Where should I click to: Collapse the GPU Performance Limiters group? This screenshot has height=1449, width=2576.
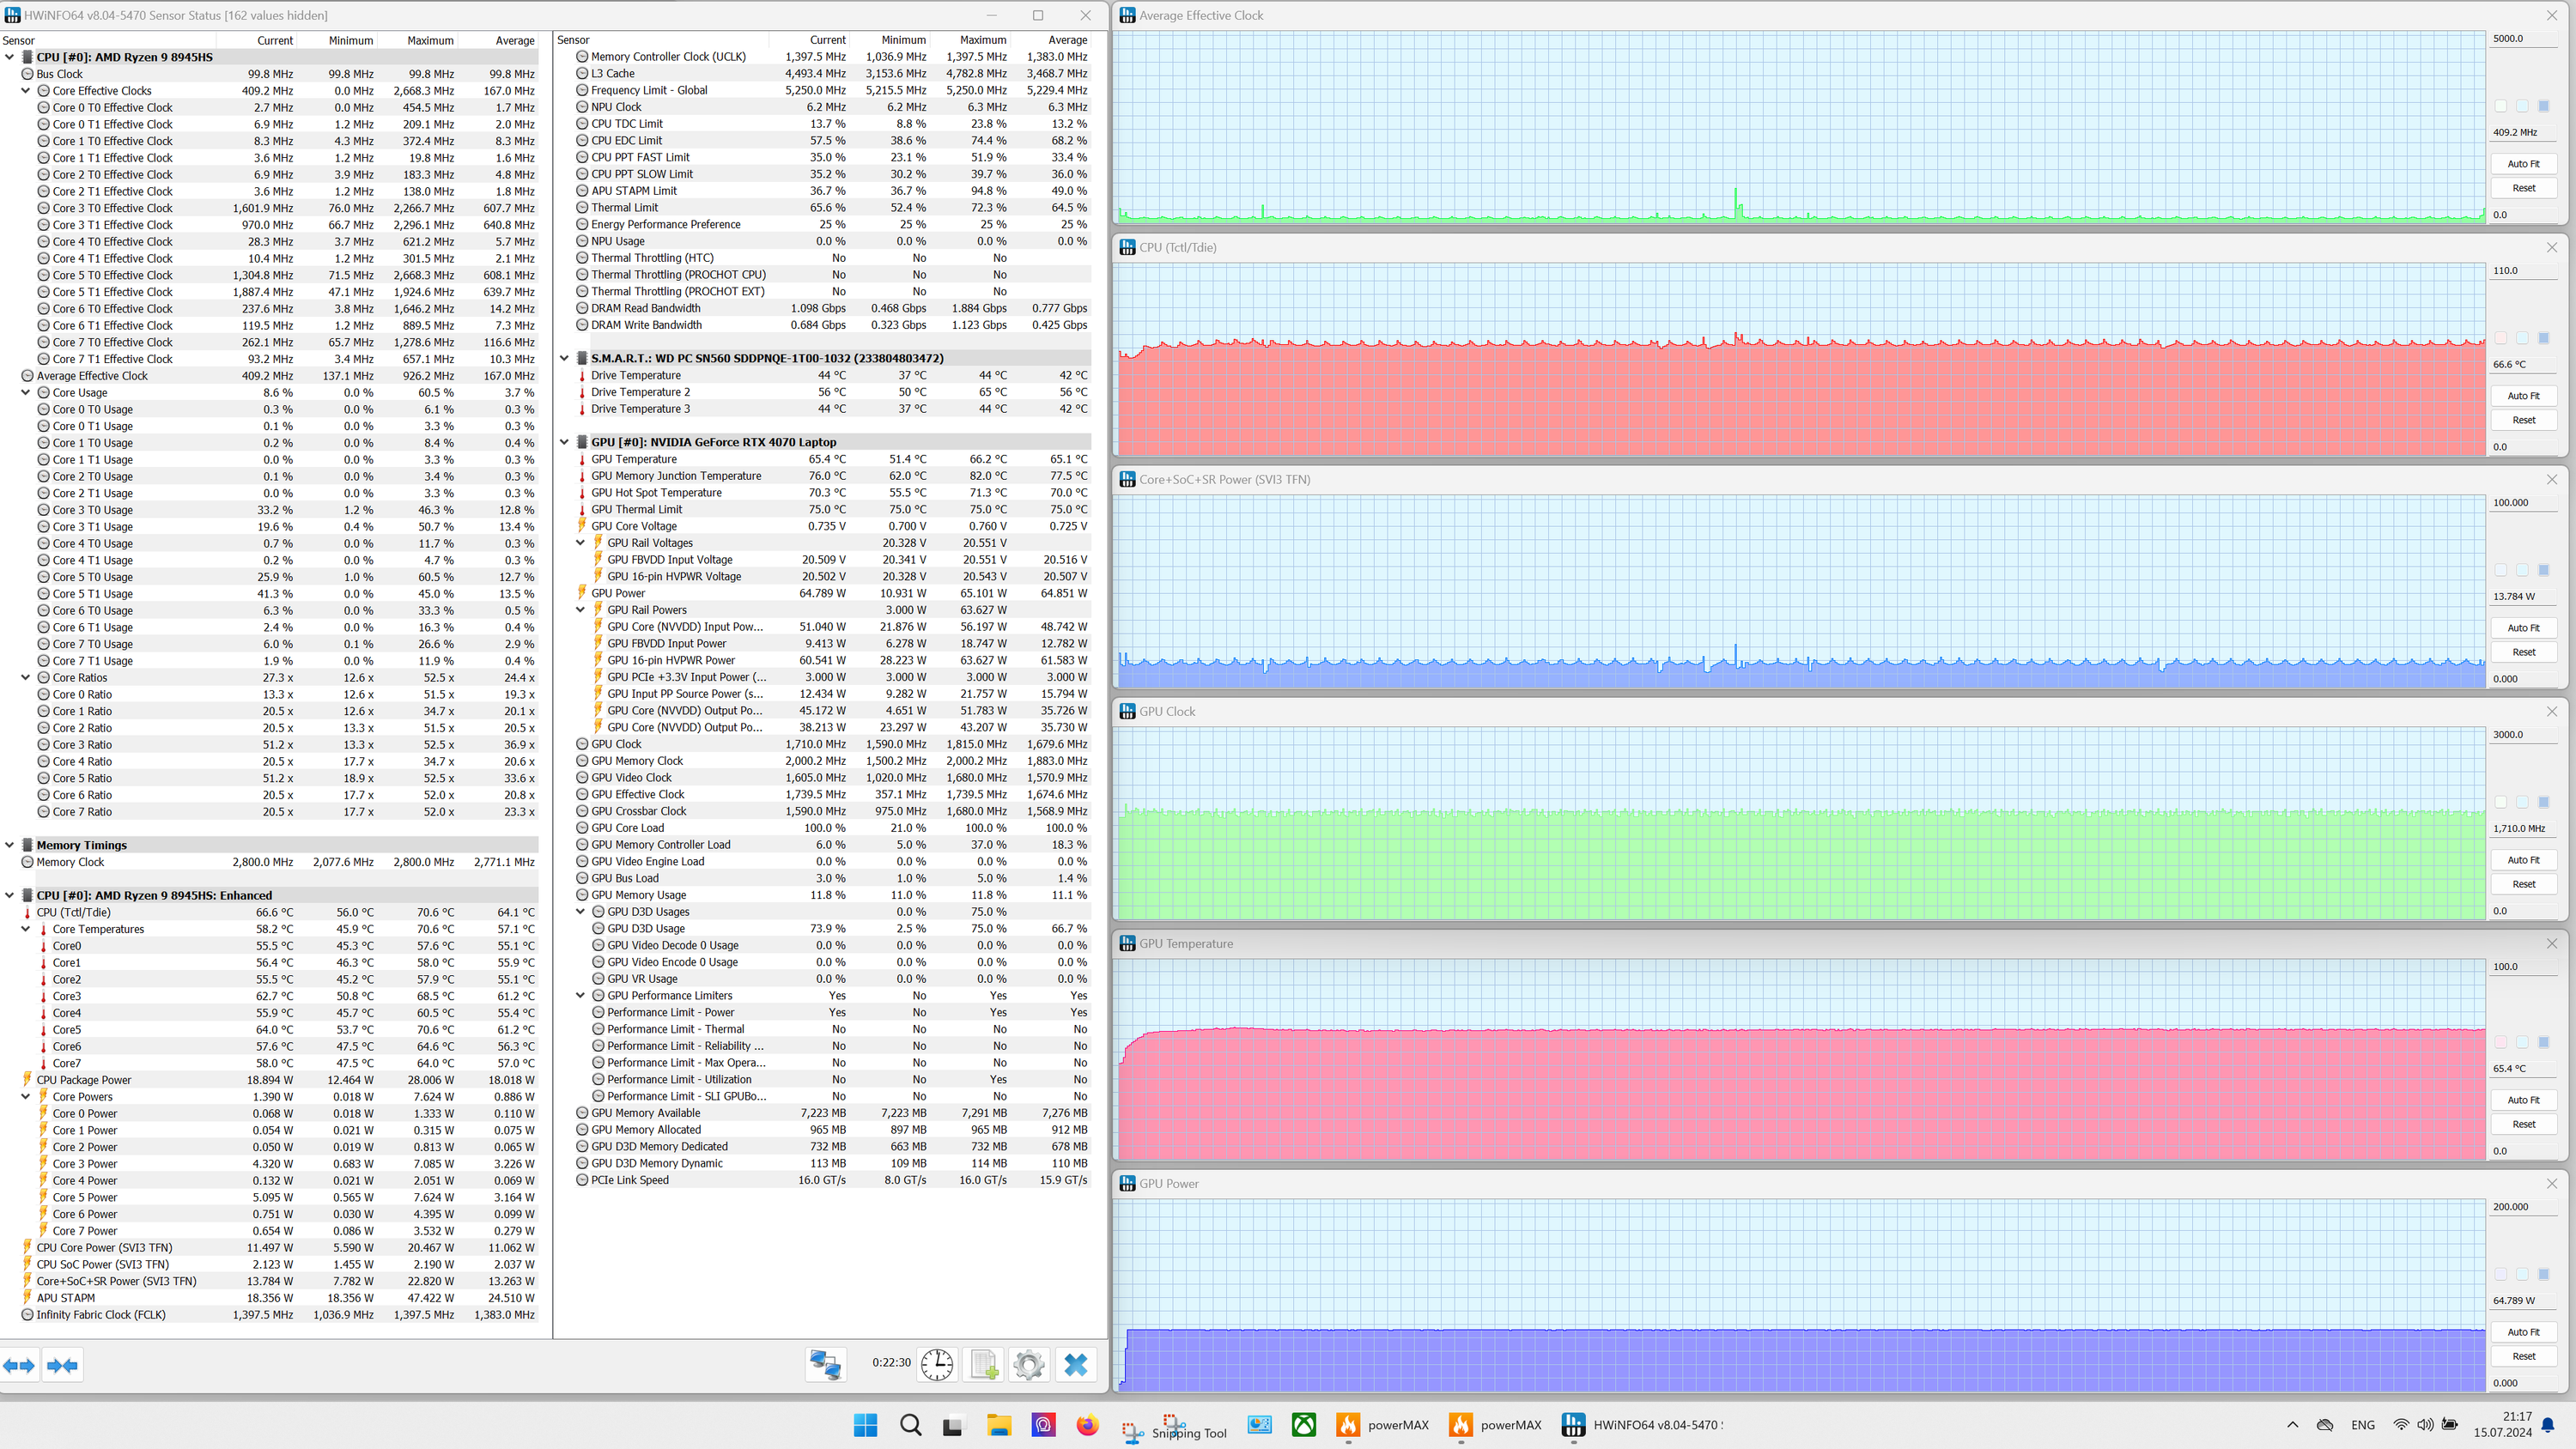[x=580, y=996]
